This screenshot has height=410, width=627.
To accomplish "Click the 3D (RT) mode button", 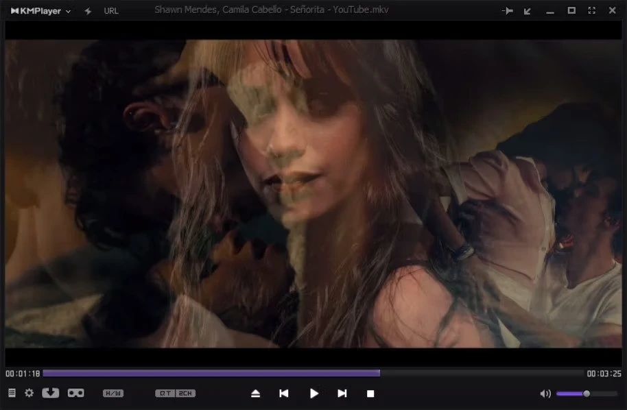I will (165, 394).
